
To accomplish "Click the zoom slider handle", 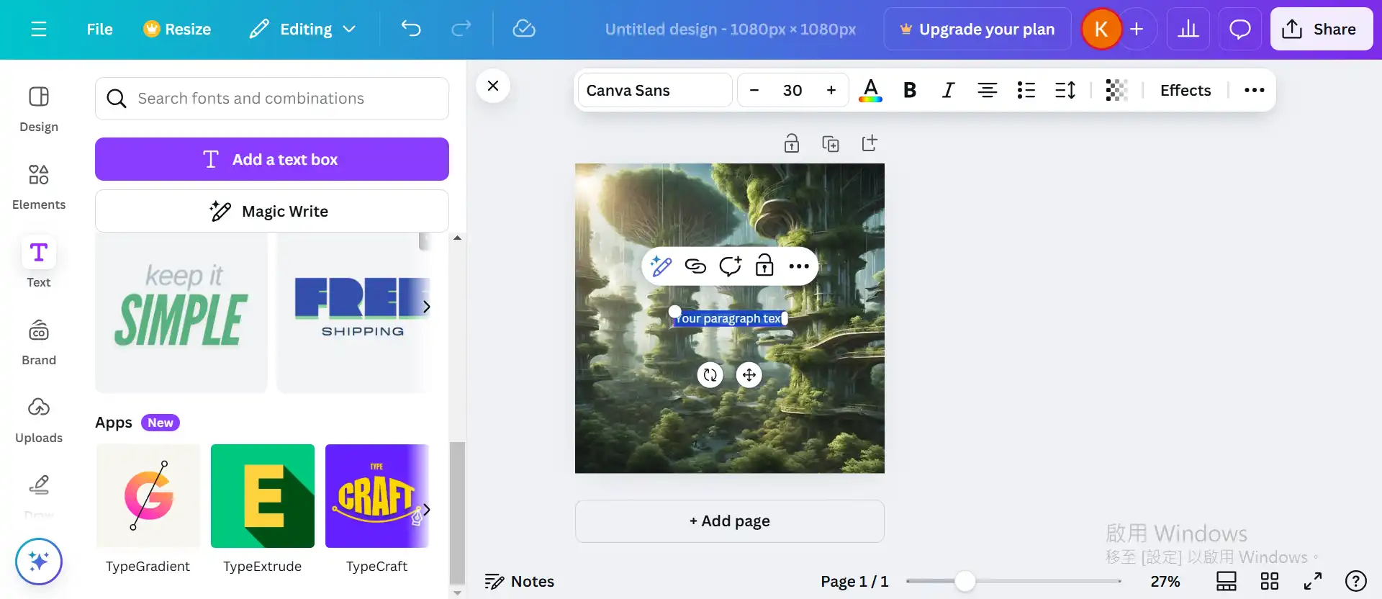I will [965, 581].
